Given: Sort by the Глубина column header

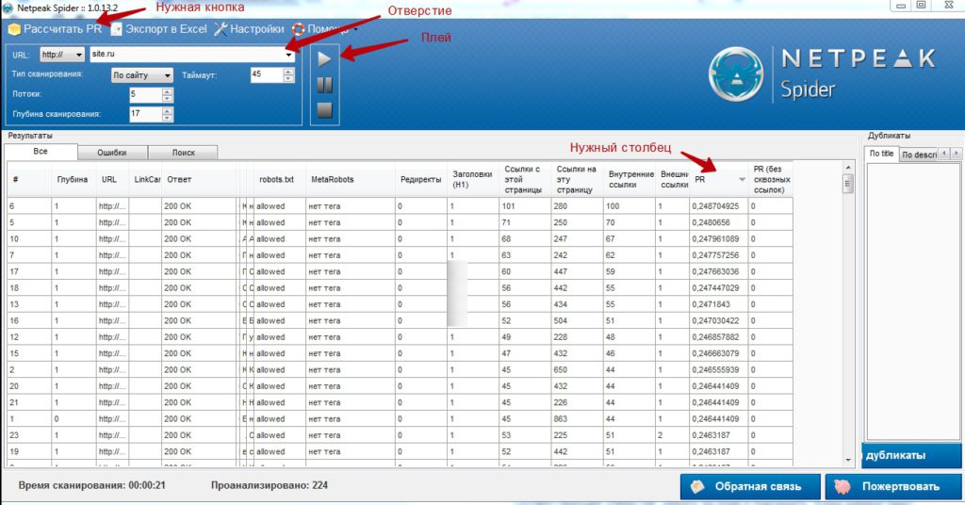Looking at the screenshot, I should (x=74, y=180).
